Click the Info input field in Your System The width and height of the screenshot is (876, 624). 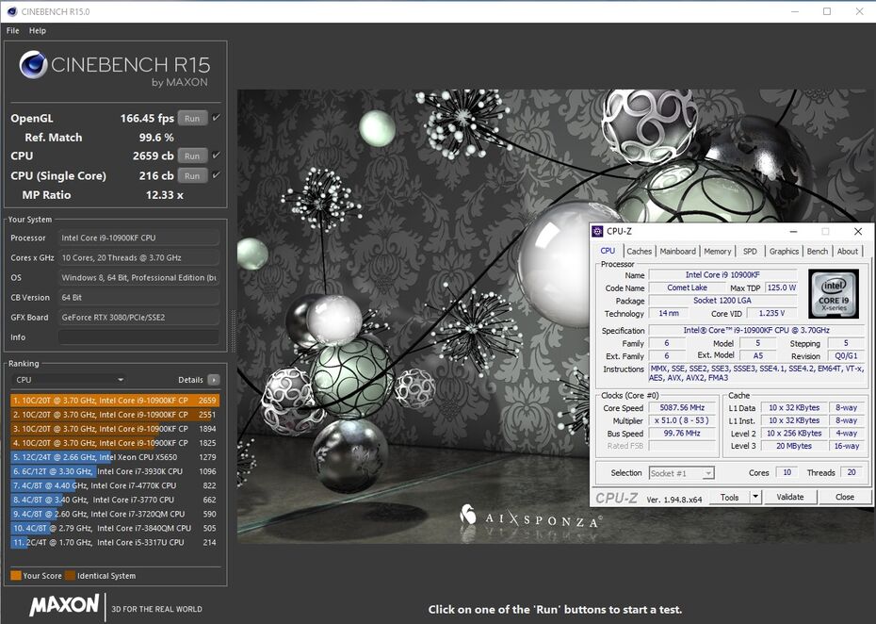(138, 337)
